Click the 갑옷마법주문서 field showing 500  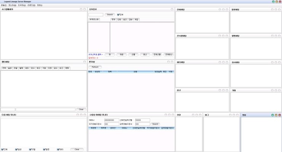[x=143, y=124]
